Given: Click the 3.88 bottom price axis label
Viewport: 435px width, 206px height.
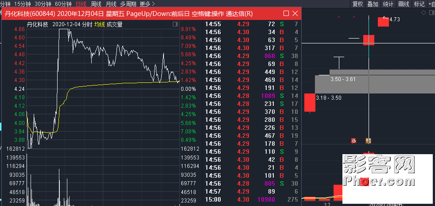Looking at the screenshot, I should (19, 140).
